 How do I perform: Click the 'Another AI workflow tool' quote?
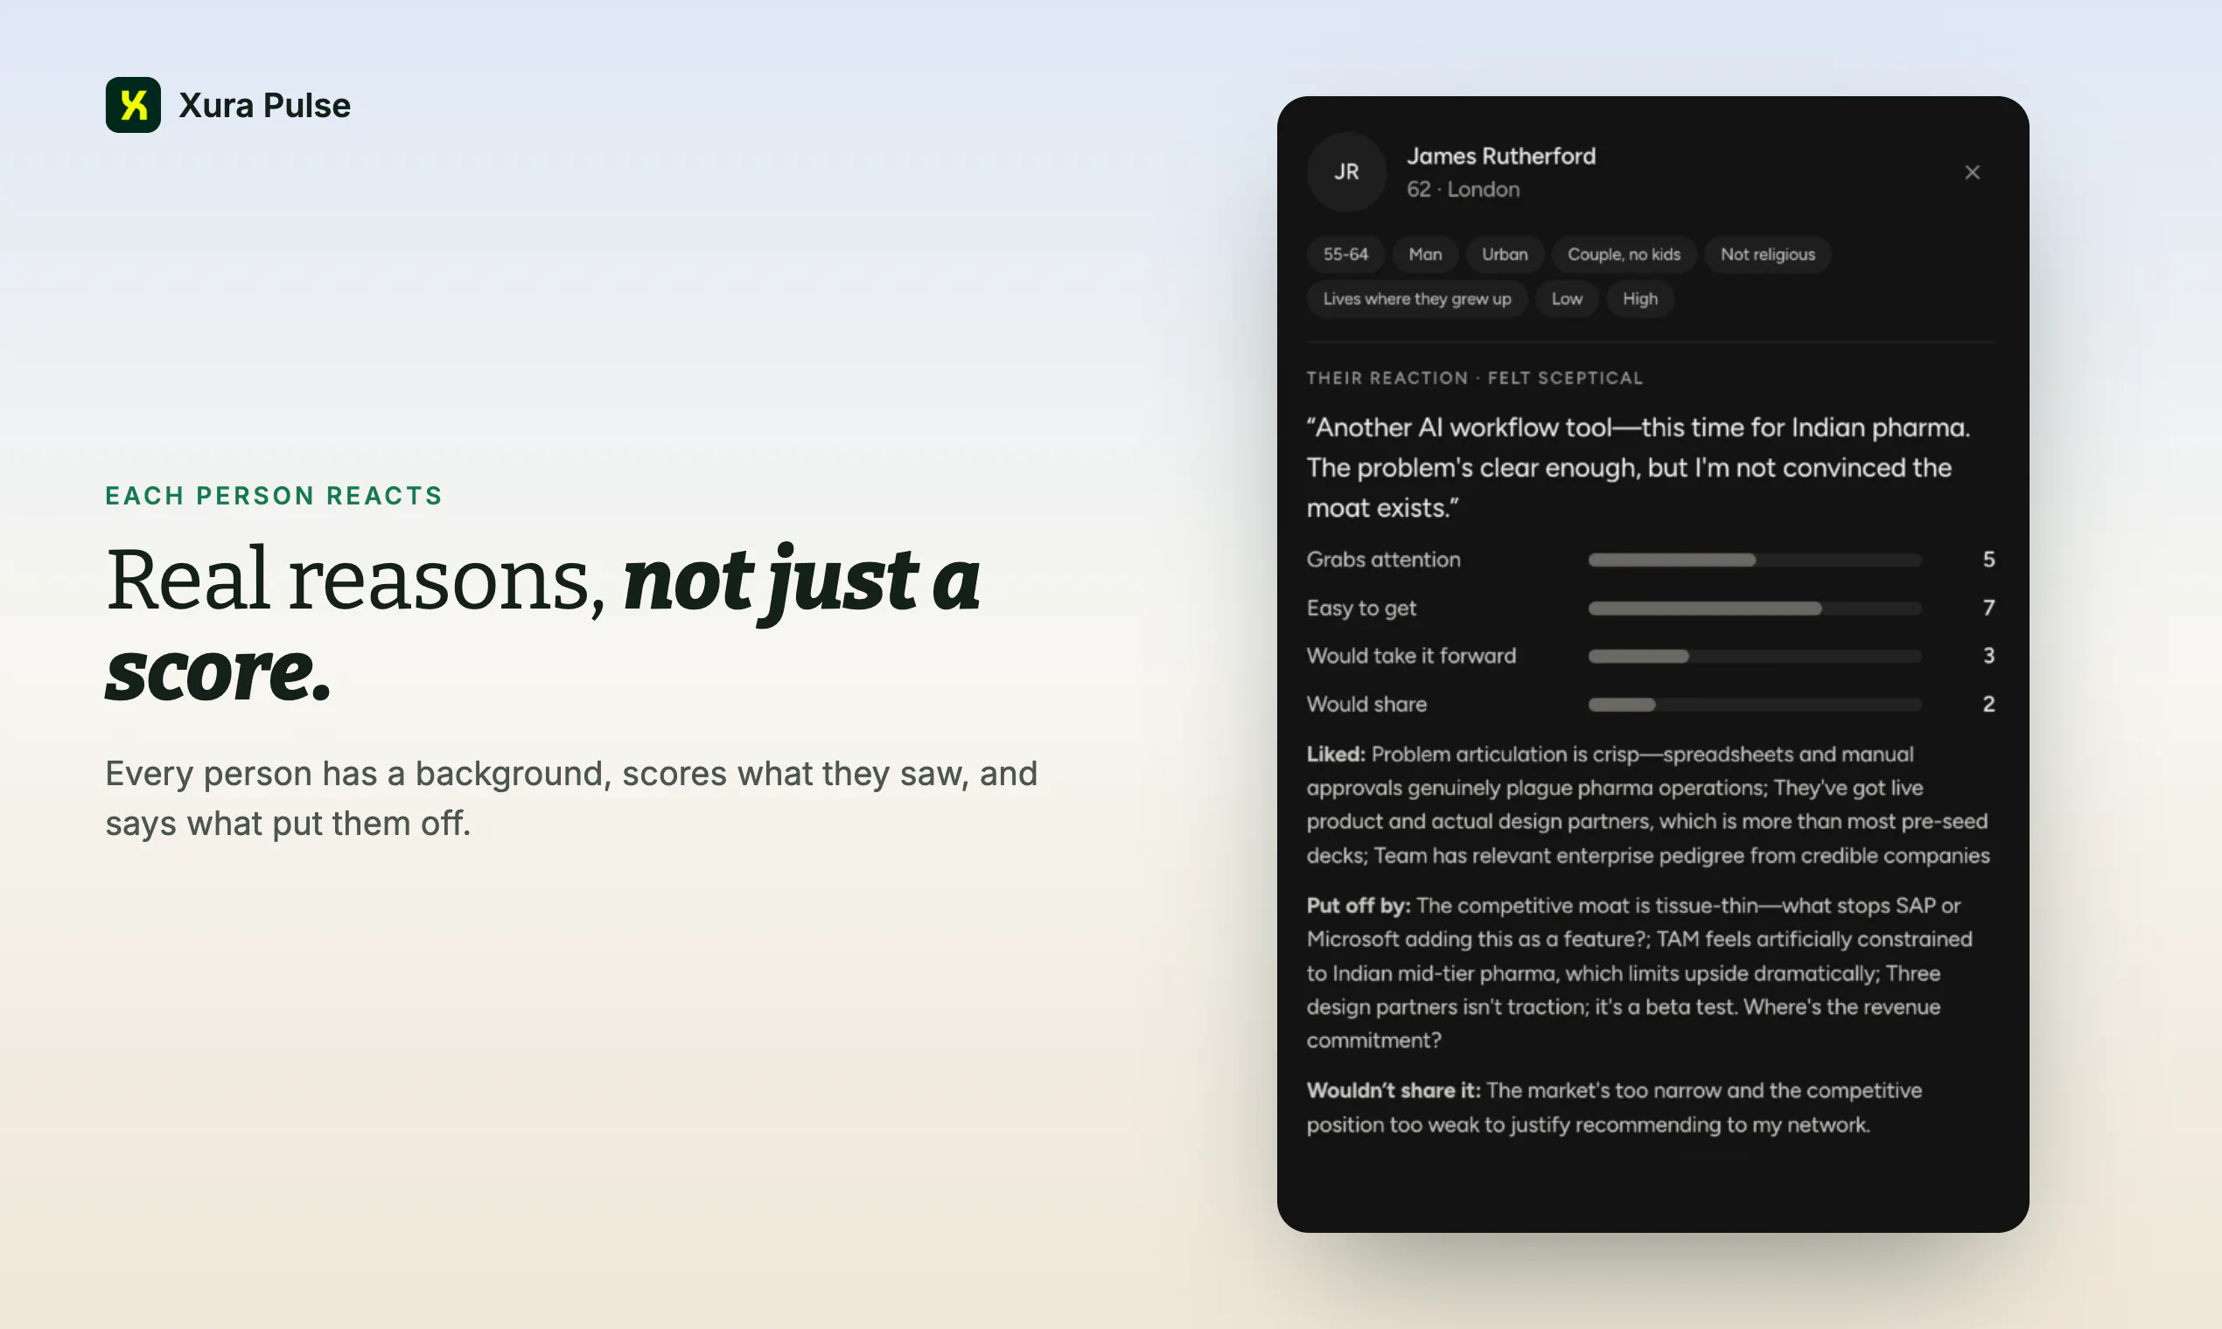[1638, 468]
